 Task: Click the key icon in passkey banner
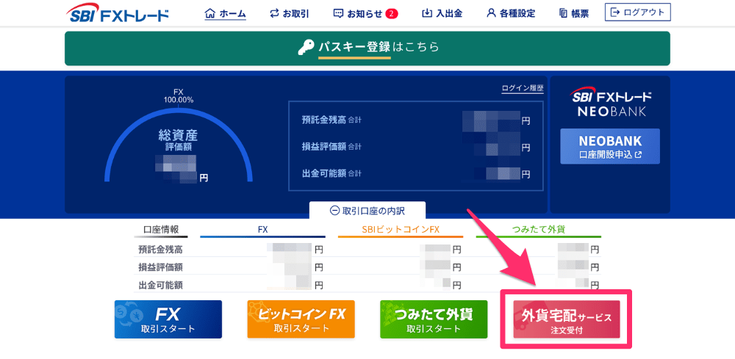[x=306, y=48]
